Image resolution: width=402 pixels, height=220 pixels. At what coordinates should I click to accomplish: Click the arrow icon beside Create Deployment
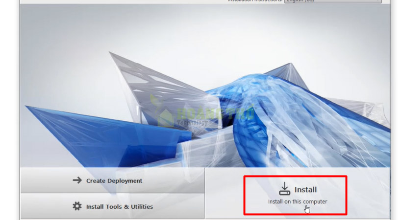click(x=77, y=180)
